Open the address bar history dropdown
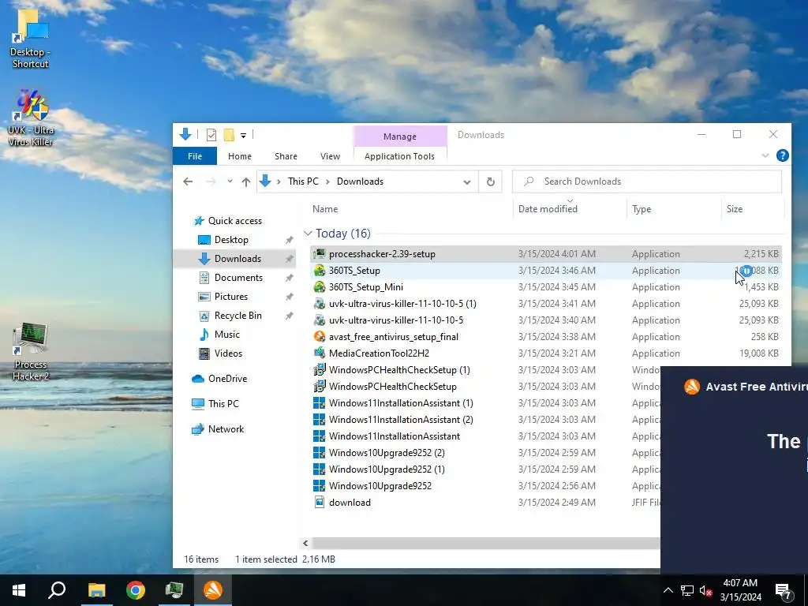808x606 pixels. [467, 182]
